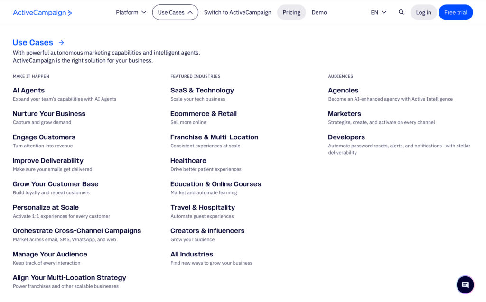Open the Developers audience page
This screenshot has height=302, width=486.
pyautogui.click(x=346, y=137)
